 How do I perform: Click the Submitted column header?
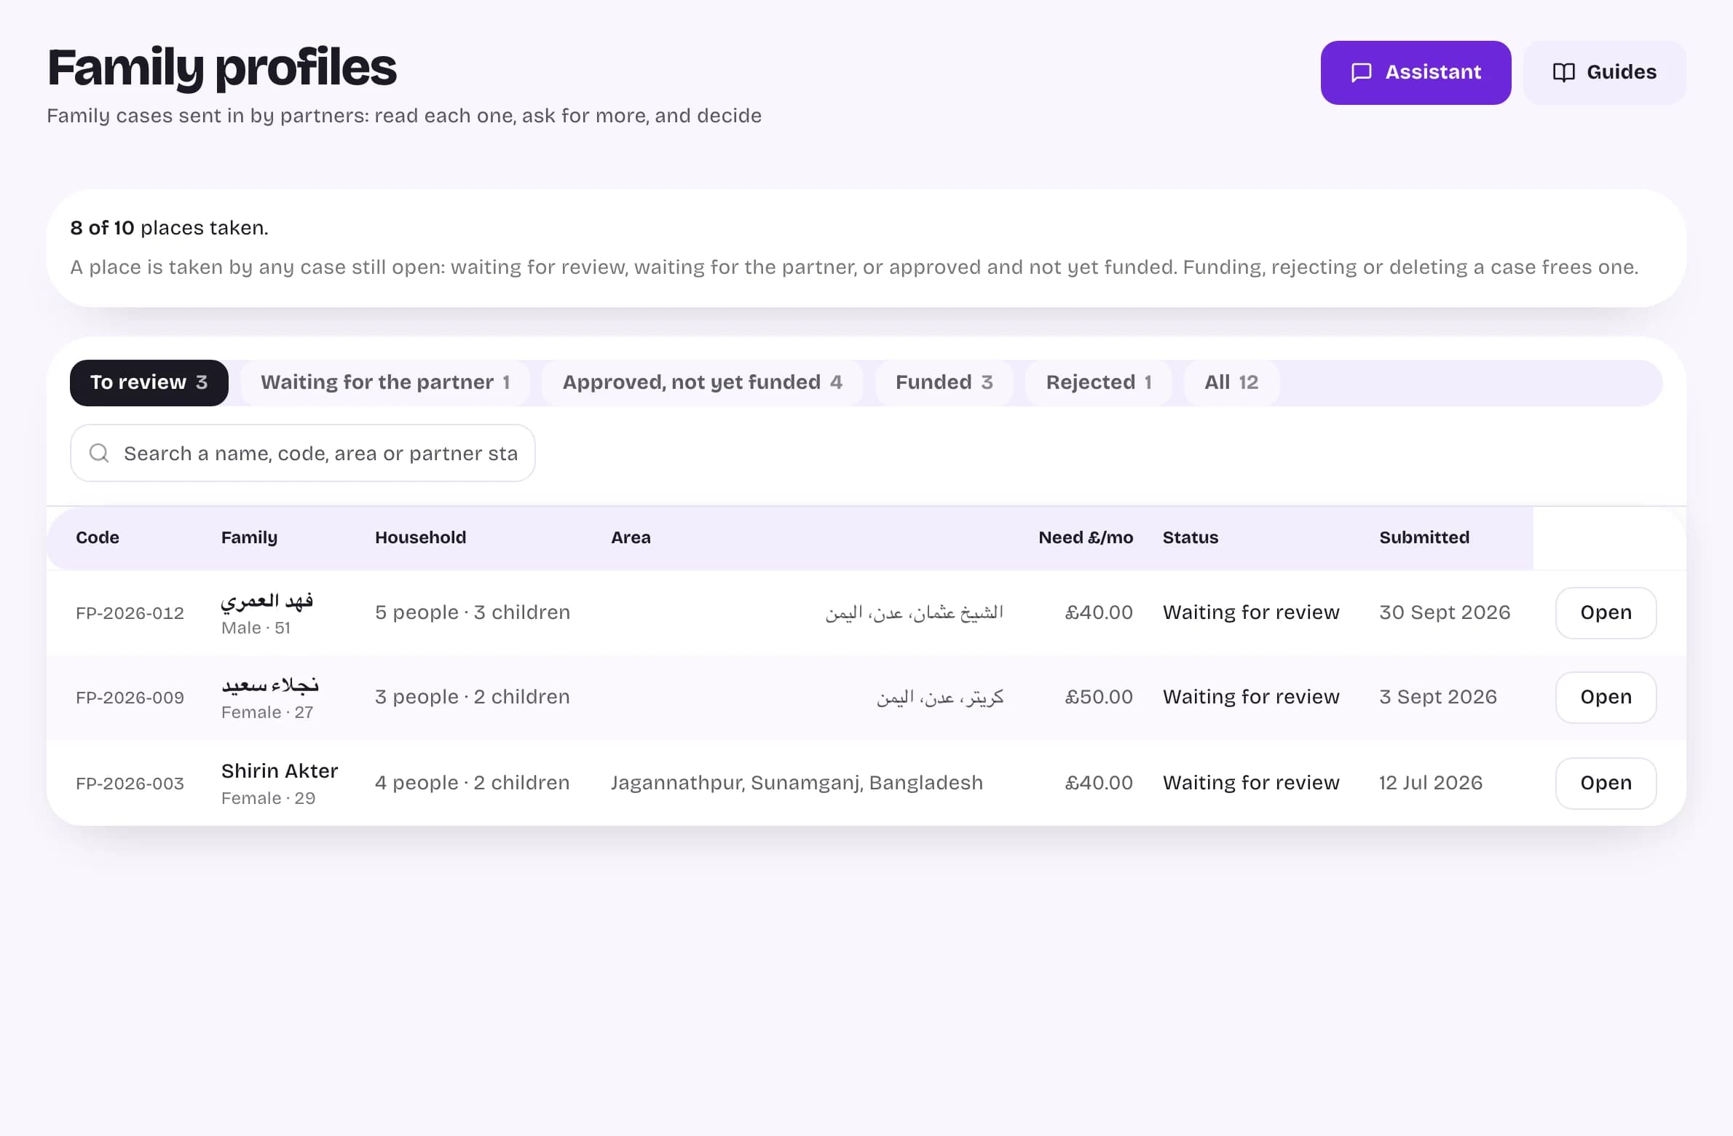(x=1424, y=538)
